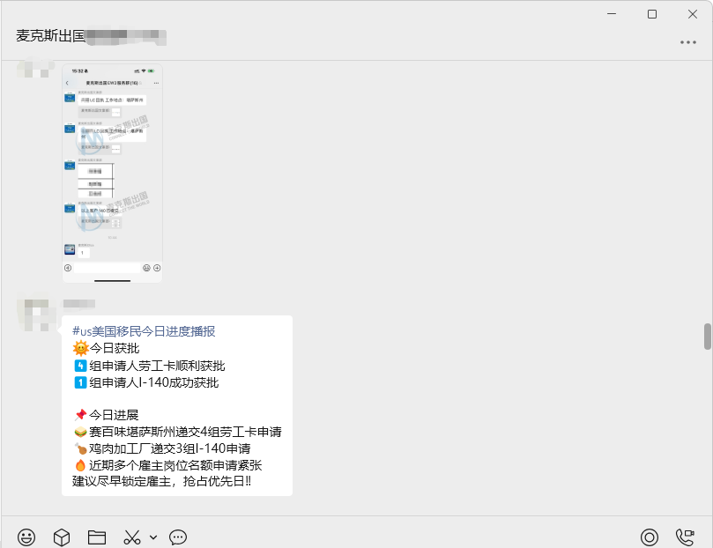Click the chat scrollbar on the right
This screenshot has height=548, width=713.
[708, 335]
